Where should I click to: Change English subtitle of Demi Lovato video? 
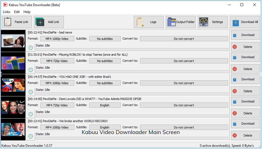click(x=105, y=105)
